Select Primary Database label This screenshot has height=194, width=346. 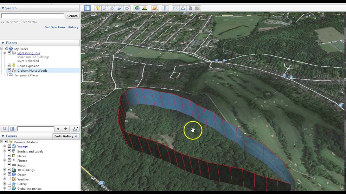point(26,142)
